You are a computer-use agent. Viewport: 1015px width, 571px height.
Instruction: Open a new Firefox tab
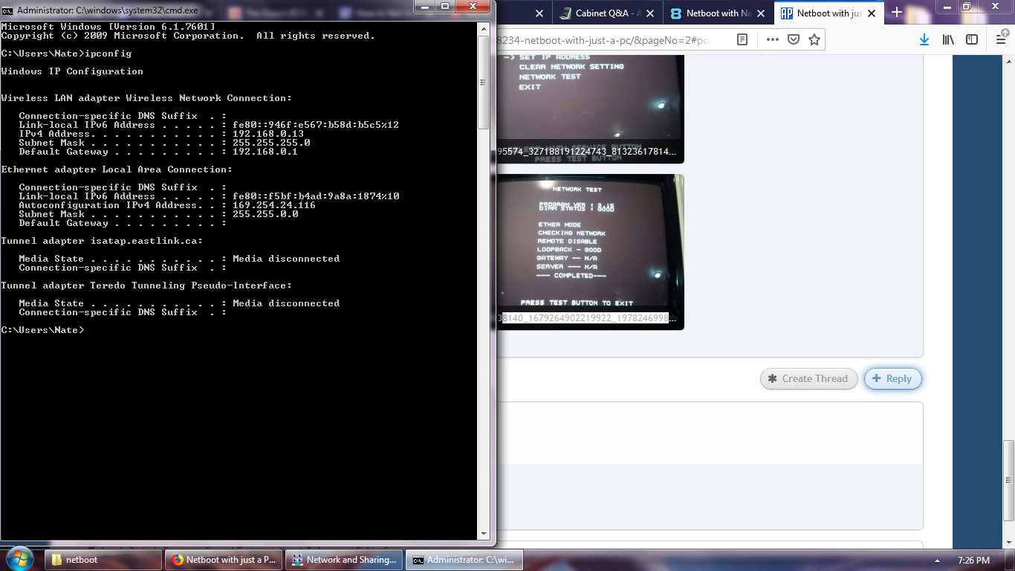tap(897, 13)
